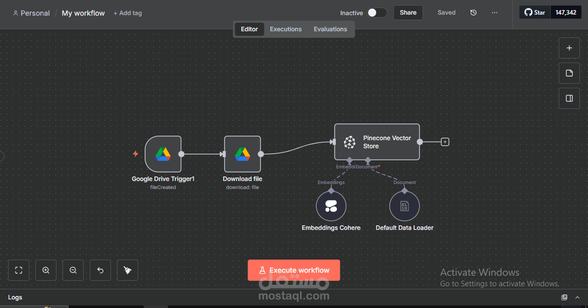Click the My workflow title
Screen dimensions: 588x308
pos(83,13)
